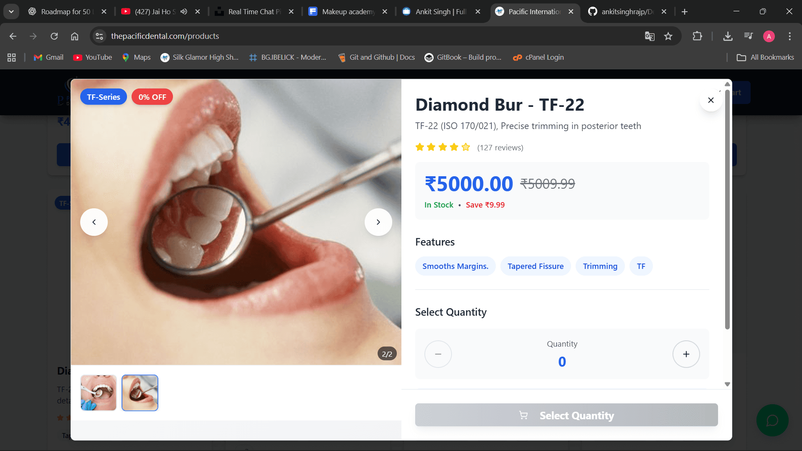
Task: Click the Tapered Fissure feature tag
Action: tap(536, 266)
